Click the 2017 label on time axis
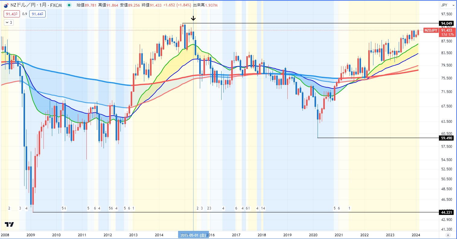 [x=236, y=235]
